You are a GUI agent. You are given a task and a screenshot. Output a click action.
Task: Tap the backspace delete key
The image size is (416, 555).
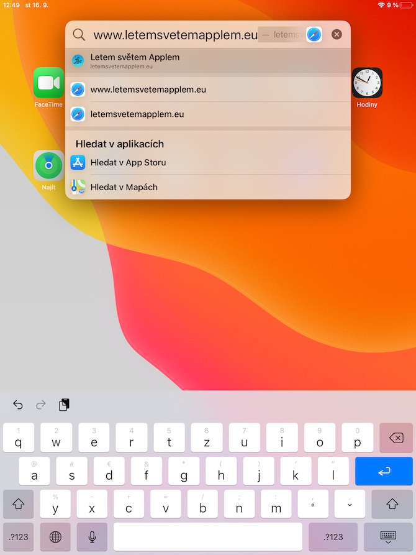click(396, 438)
